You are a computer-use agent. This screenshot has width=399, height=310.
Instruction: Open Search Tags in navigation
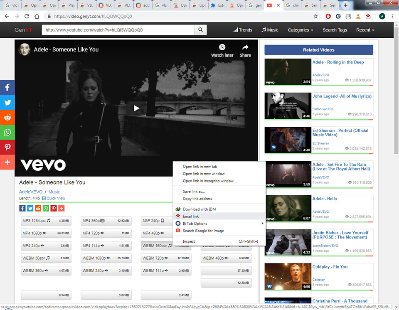pos(335,30)
